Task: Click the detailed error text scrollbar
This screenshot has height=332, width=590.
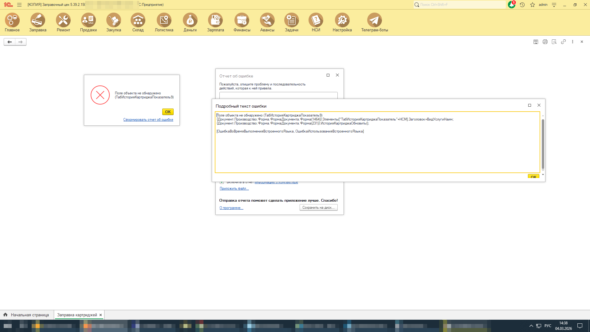Action: (543, 144)
